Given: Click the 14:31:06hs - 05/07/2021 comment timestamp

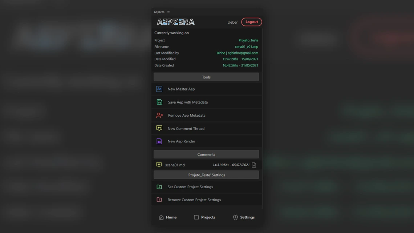Looking at the screenshot, I should 231,165.
